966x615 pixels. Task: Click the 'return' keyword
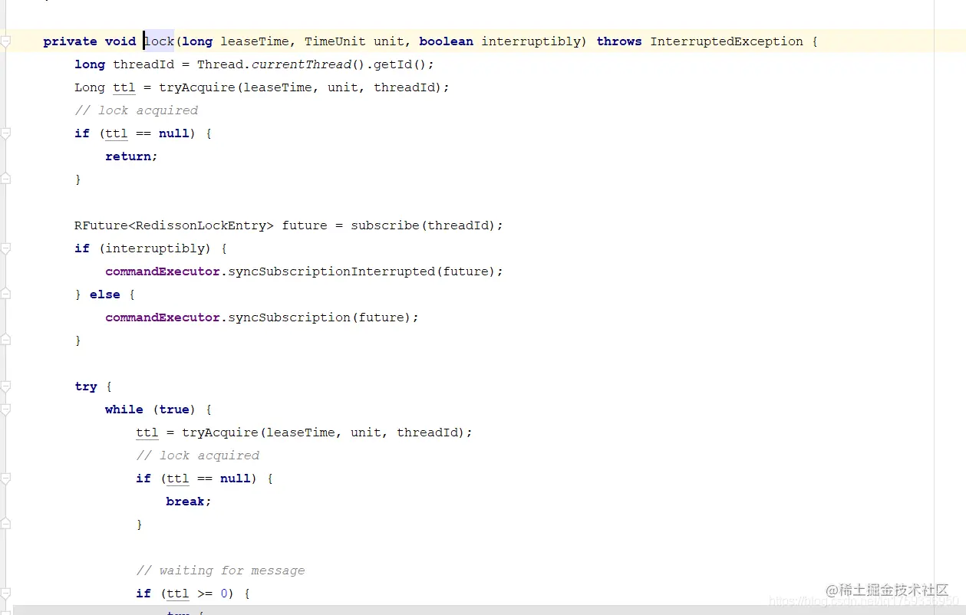coord(128,156)
